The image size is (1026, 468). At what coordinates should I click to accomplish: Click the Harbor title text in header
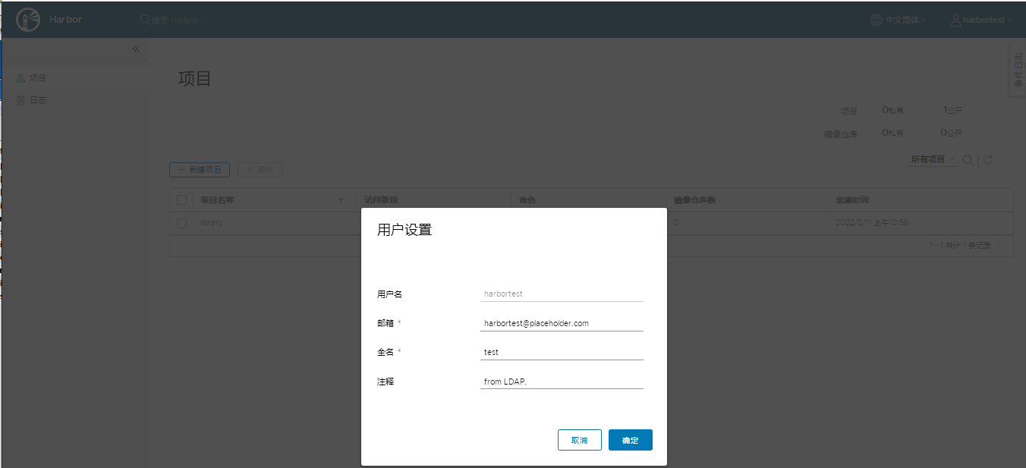[65, 20]
